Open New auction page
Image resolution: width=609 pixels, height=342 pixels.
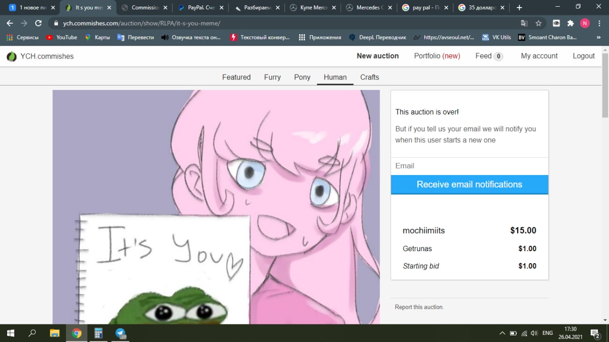(x=378, y=56)
